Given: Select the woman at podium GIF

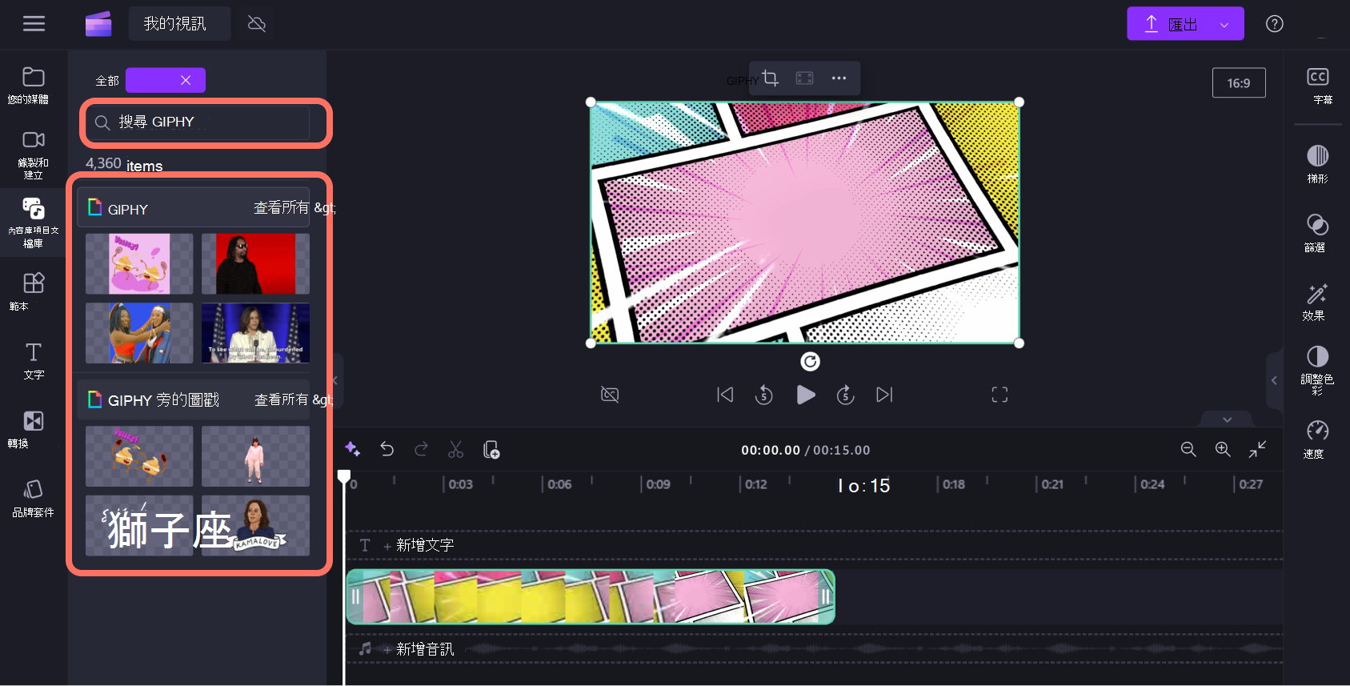Looking at the screenshot, I should tap(255, 333).
